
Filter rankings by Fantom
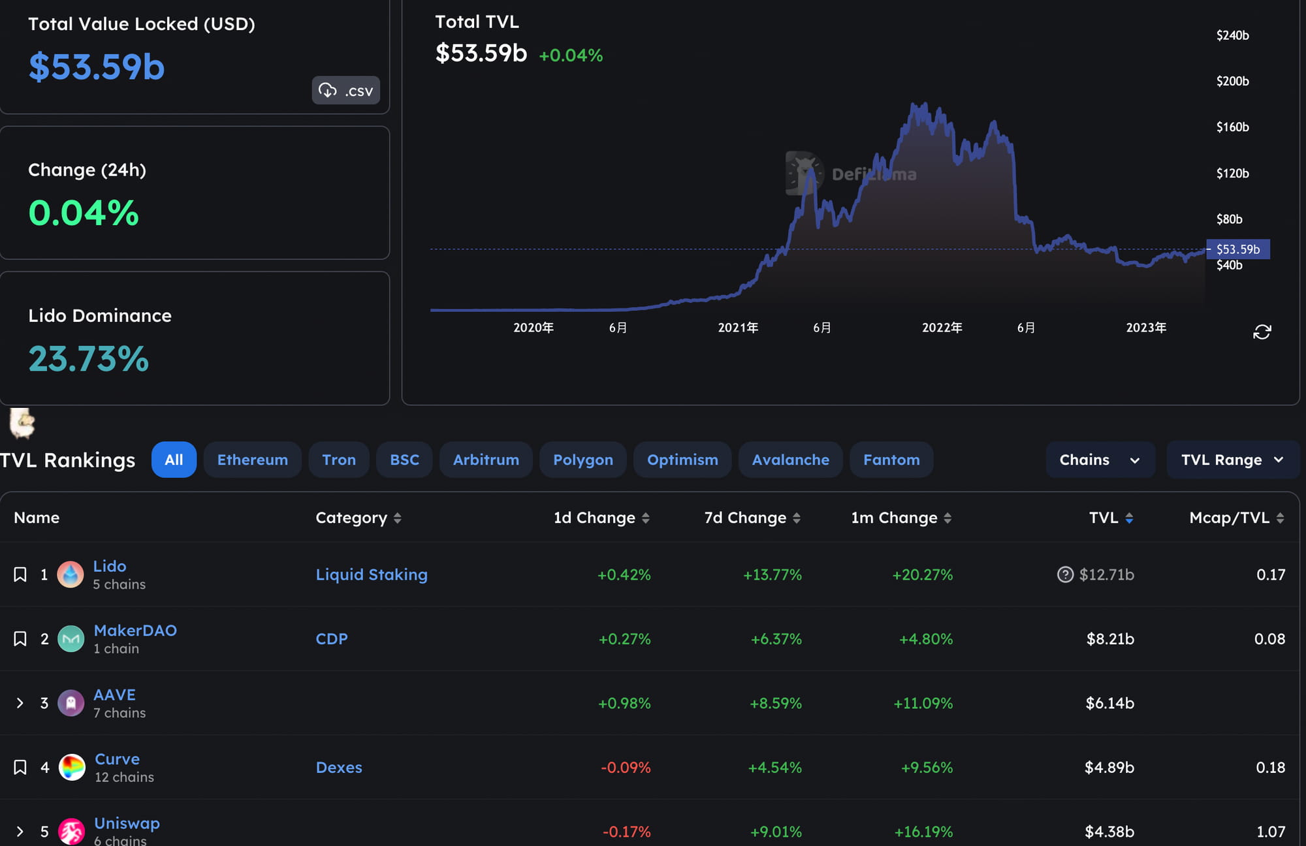(x=891, y=460)
